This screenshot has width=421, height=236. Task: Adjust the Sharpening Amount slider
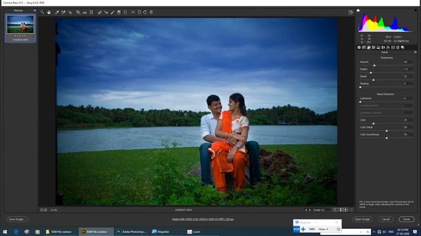tap(374, 66)
